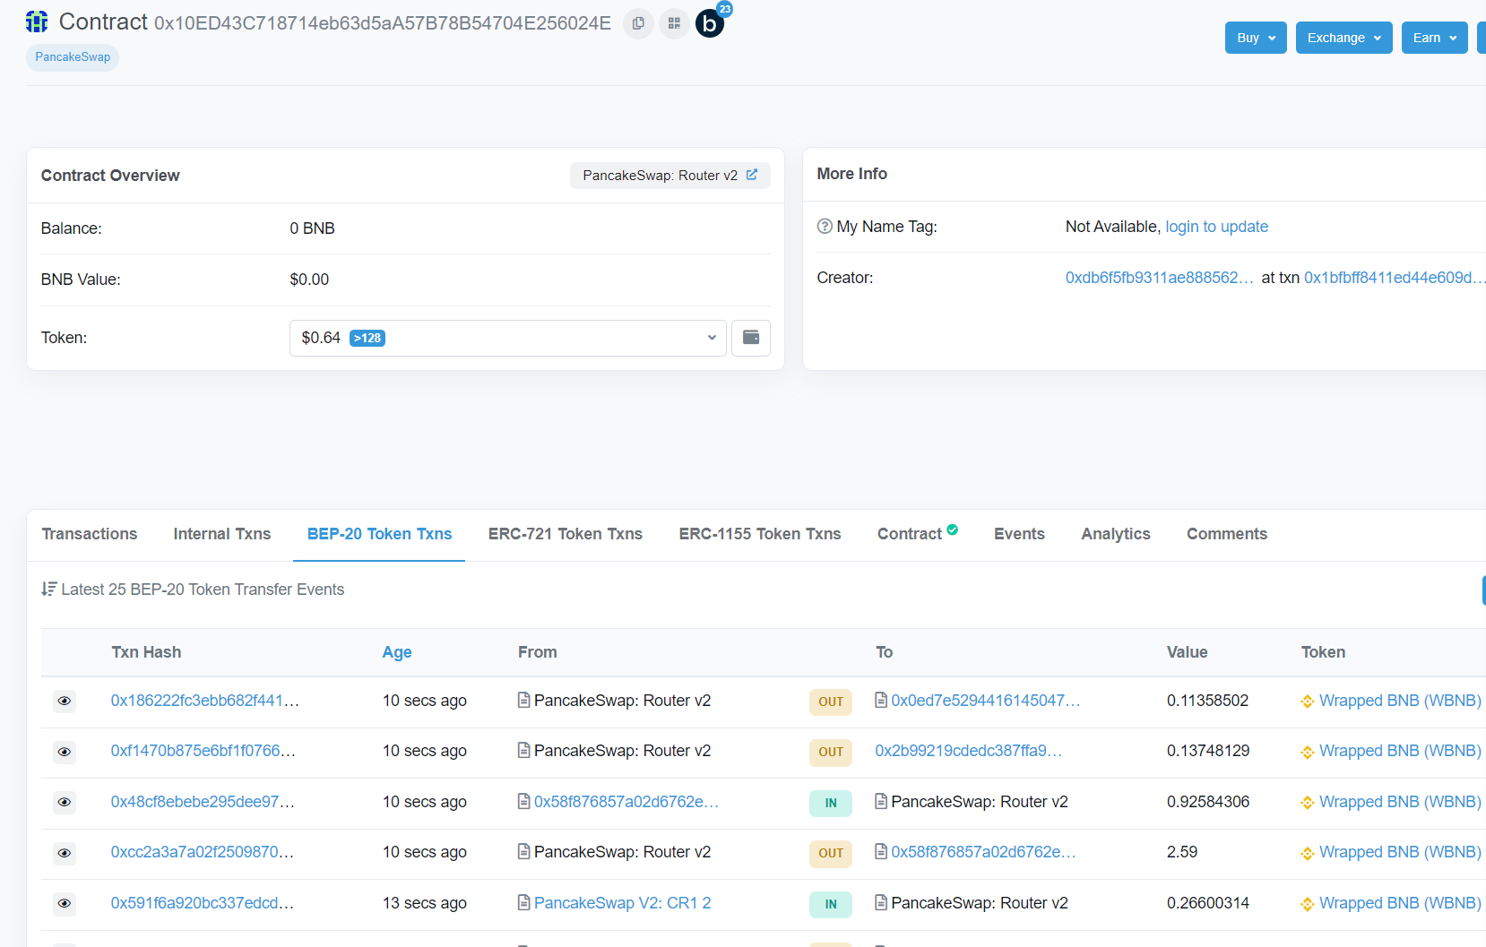Open the Blockscan chat 'b' icon
The width and height of the screenshot is (1486, 947).
point(710,24)
